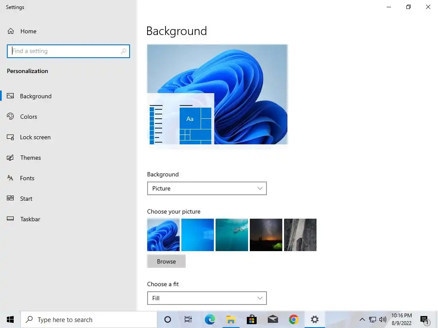Open File Explorer from taskbar
The image size is (438, 328).
[x=231, y=319]
